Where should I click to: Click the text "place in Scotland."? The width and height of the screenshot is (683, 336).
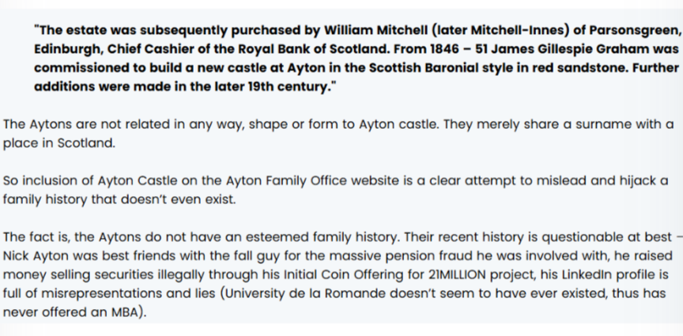click(59, 143)
